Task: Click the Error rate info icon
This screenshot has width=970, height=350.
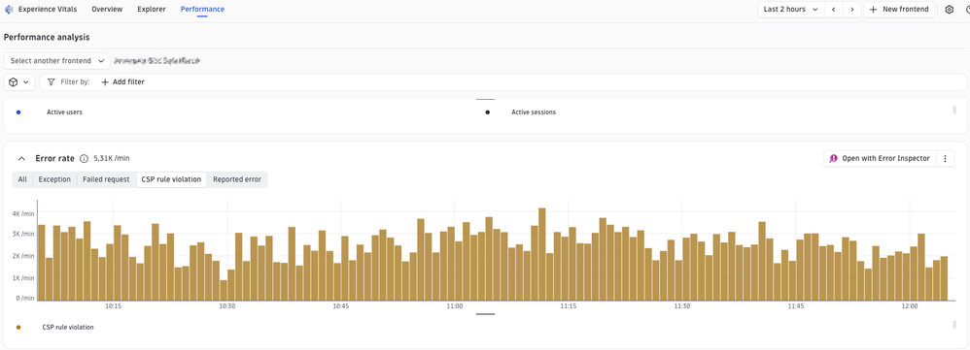Action: coord(85,159)
